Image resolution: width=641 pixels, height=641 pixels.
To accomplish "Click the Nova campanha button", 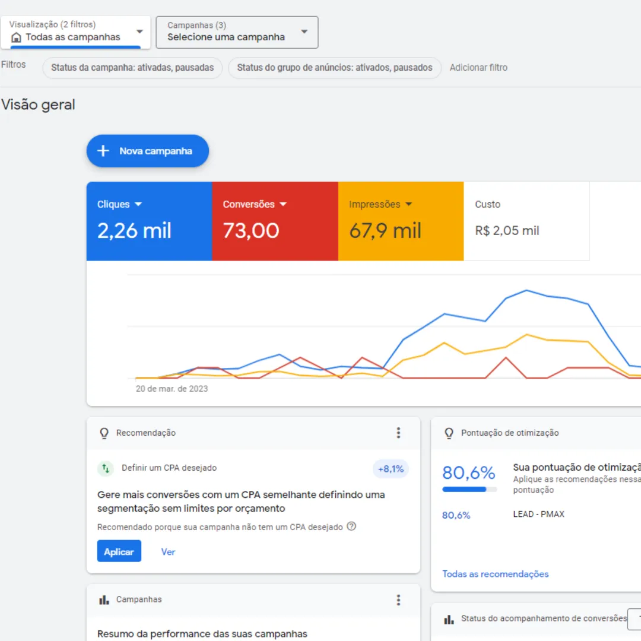I will [148, 151].
